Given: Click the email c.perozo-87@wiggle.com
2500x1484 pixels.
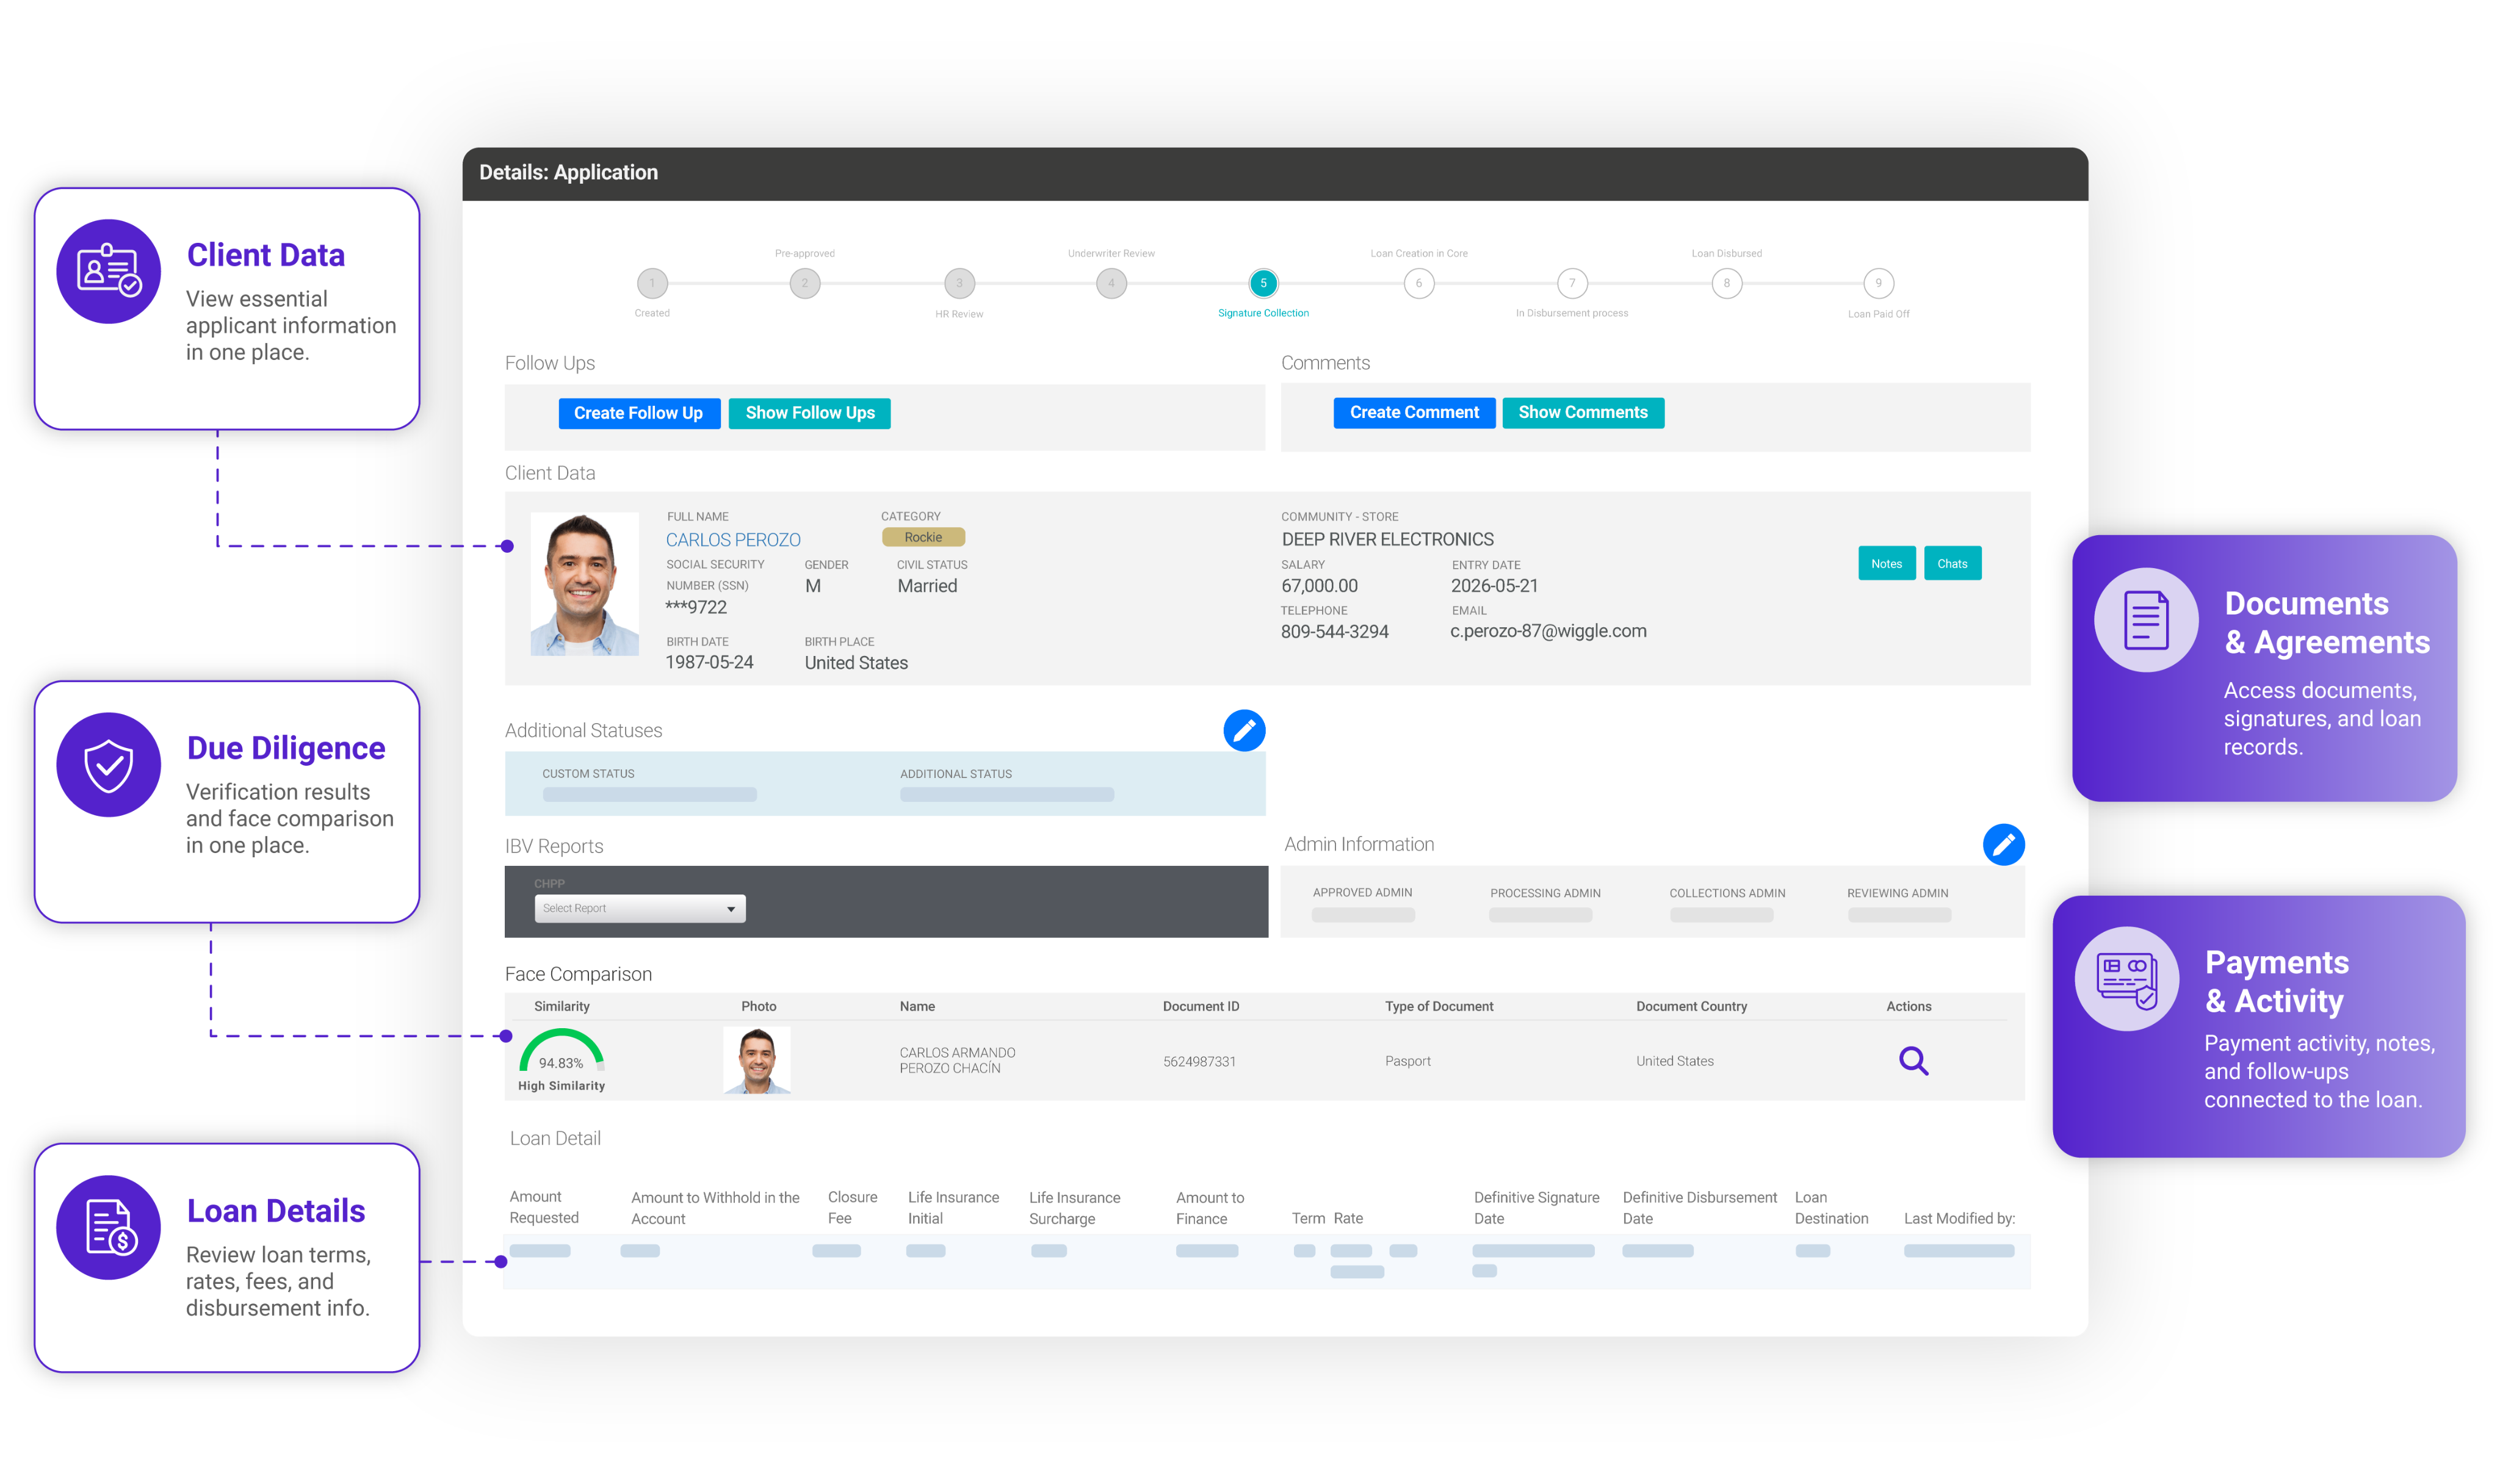Looking at the screenshot, I should point(1548,631).
